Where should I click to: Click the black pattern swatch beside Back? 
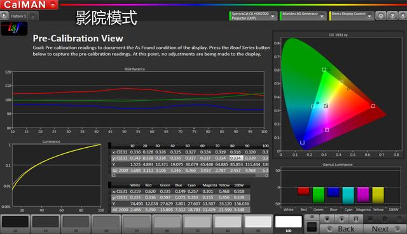pyautogui.click(x=312, y=227)
